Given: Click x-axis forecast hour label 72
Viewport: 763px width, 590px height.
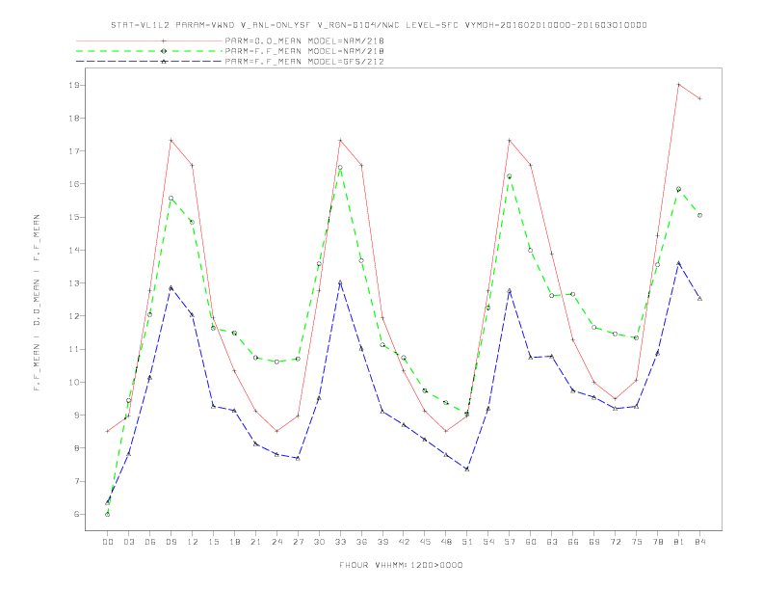Looking at the screenshot, I should [x=616, y=542].
